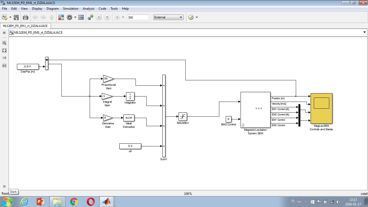Click the Save model icon

tap(16, 17)
